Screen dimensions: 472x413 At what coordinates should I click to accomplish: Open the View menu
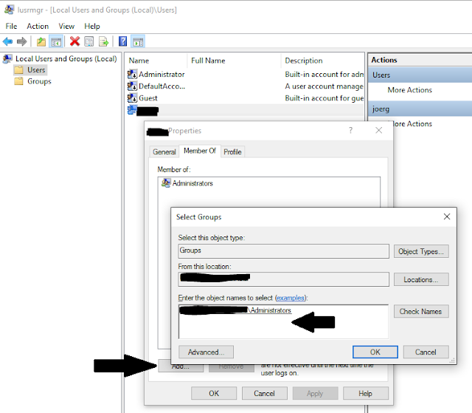click(66, 26)
